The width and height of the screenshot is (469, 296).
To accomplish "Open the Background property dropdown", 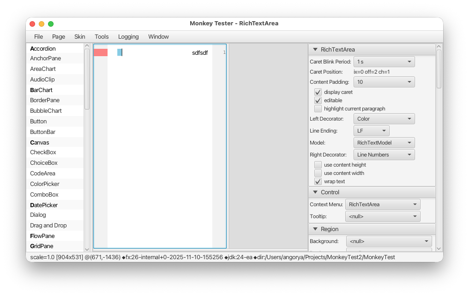I will [389, 241].
